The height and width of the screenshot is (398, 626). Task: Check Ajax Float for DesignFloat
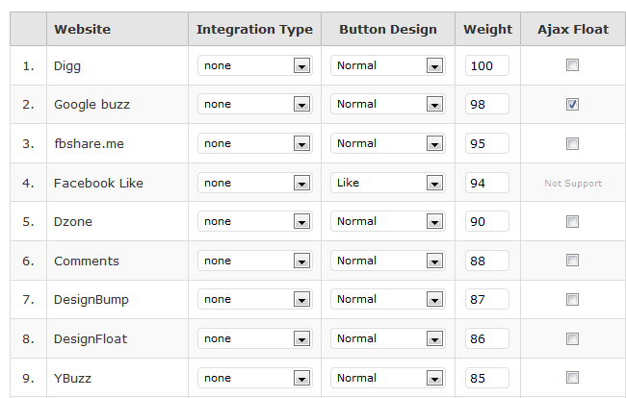click(572, 339)
